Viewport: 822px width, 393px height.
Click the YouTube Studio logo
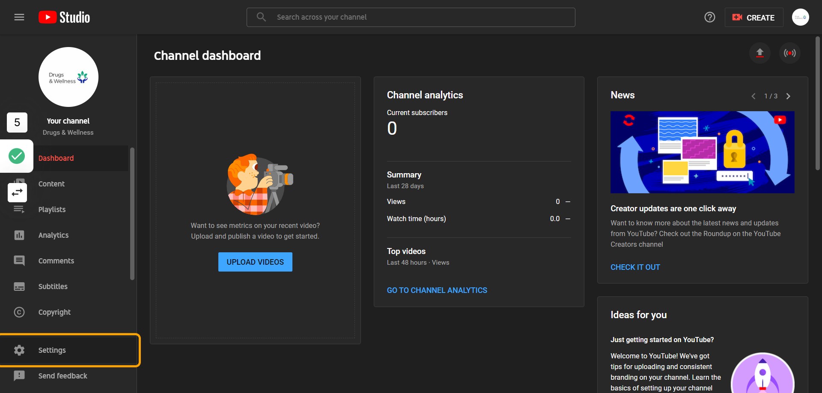pos(64,17)
